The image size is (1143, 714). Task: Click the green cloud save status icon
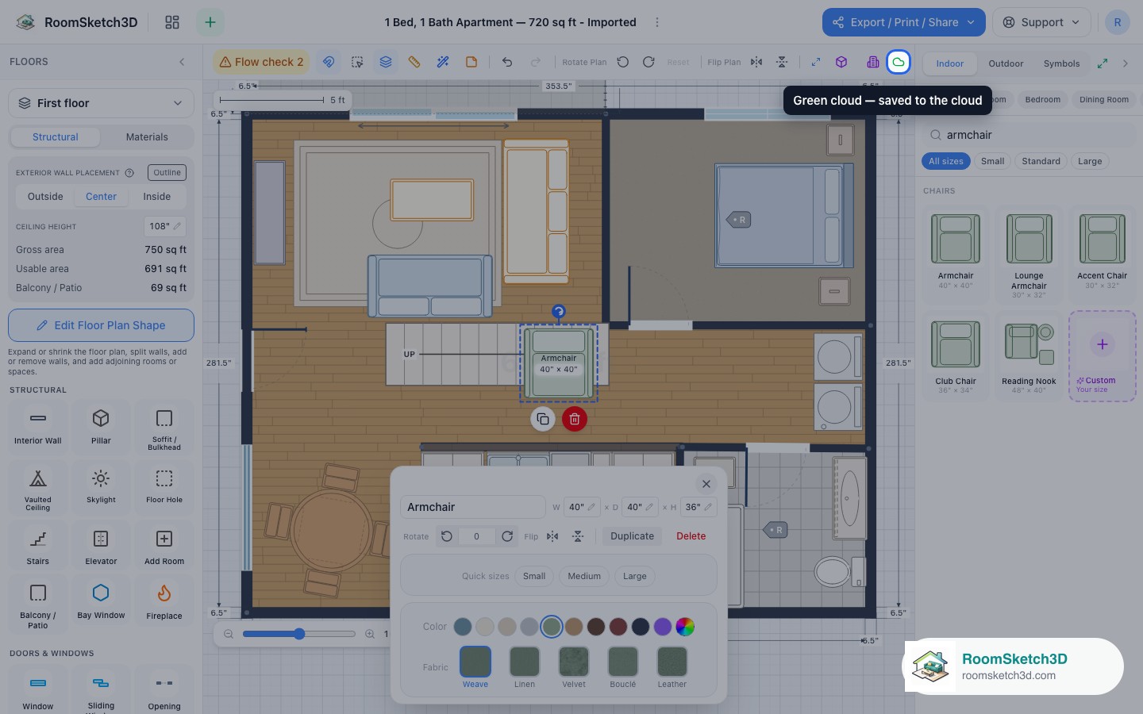click(x=899, y=62)
